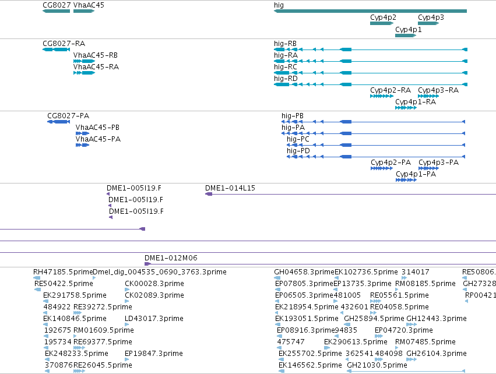Open the hig-RC transcript label
Image resolution: width=496 pixels, height=374 pixels.
pos(286,67)
